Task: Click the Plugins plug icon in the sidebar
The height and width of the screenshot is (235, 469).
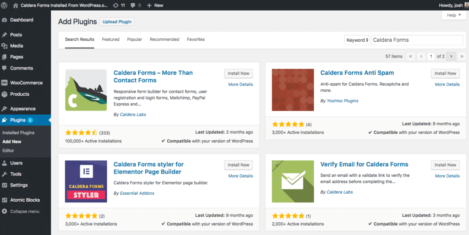Action: pyautogui.click(x=5, y=120)
